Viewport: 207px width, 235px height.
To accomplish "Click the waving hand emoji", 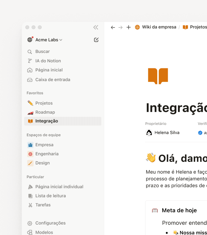I will (151, 157).
